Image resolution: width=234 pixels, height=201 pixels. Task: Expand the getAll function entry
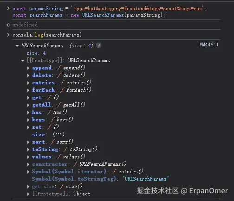(28, 105)
